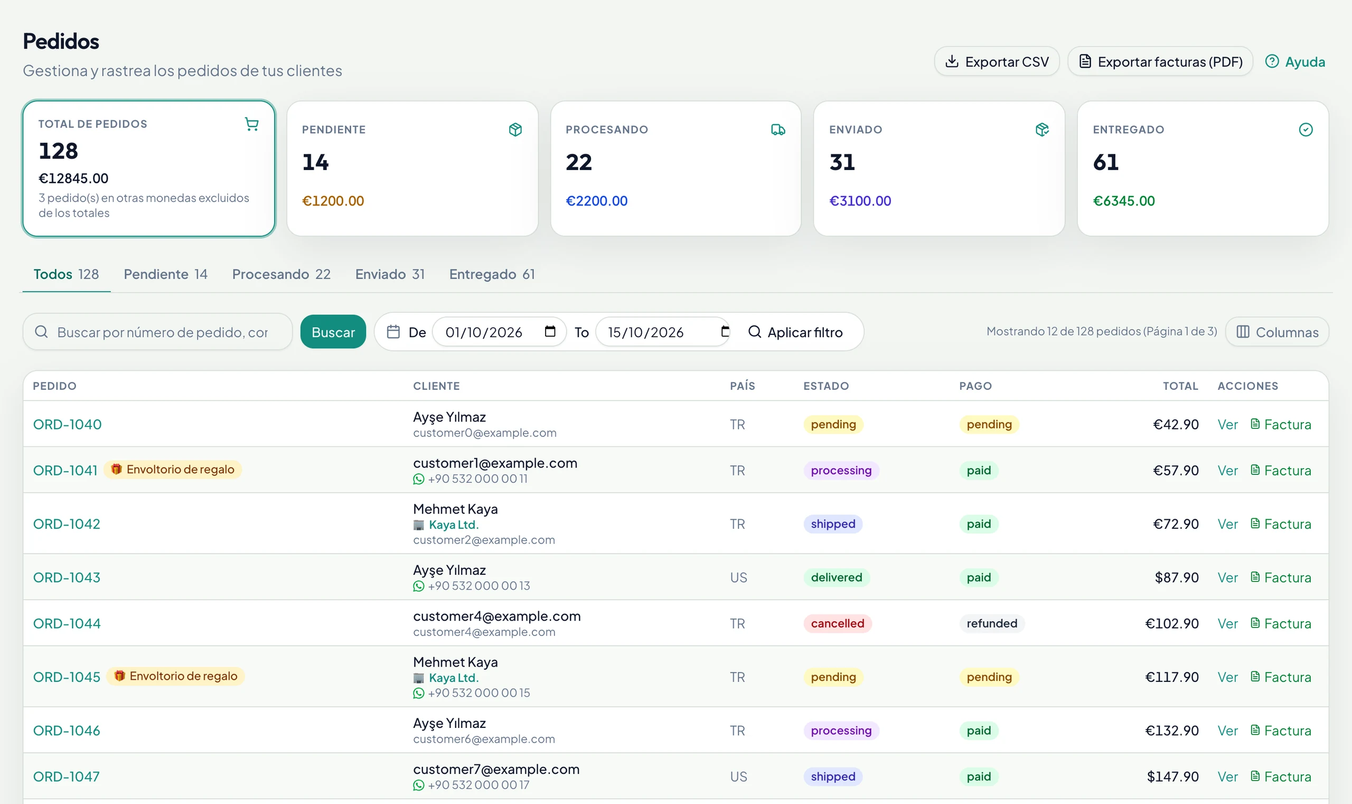Click Ver for order ORD-1044
The width and height of the screenshot is (1352, 804).
[1227, 623]
